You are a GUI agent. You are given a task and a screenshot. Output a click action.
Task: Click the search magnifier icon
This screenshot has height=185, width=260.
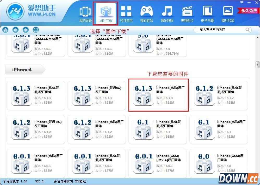click(247, 30)
